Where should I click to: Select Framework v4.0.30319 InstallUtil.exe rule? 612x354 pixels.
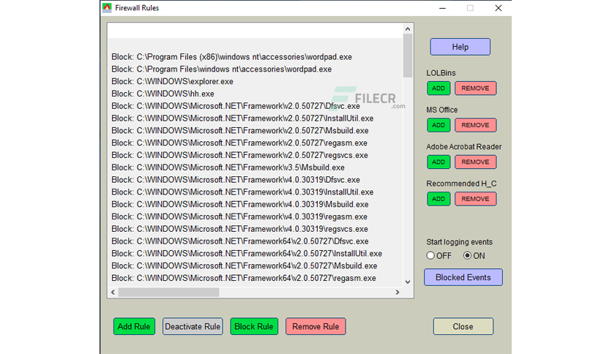pyautogui.click(x=242, y=192)
